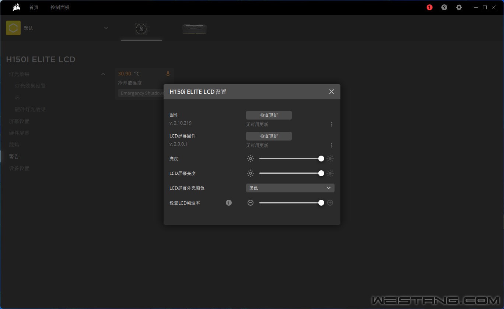This screenshot has width=504, height=309.
Task: Adjust the 设置LCD帧速率 slider handle
Action: (x=321, y=203)
